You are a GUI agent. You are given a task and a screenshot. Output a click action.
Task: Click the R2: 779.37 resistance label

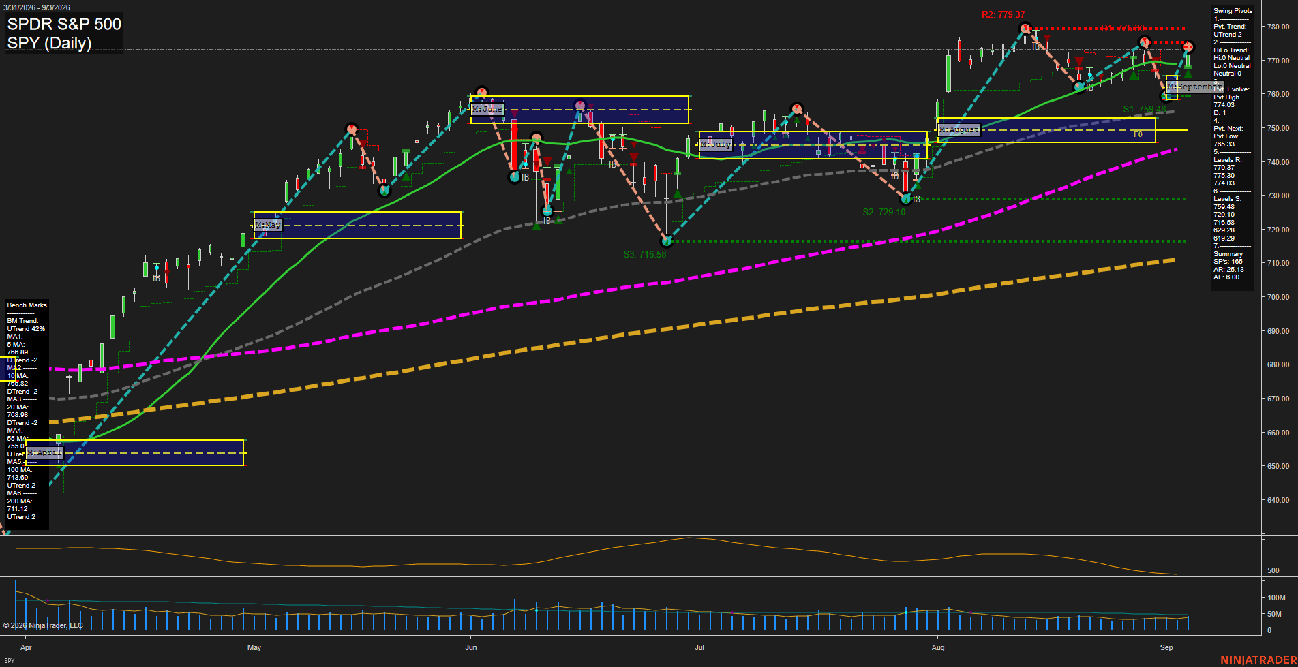click(1003, 14)
